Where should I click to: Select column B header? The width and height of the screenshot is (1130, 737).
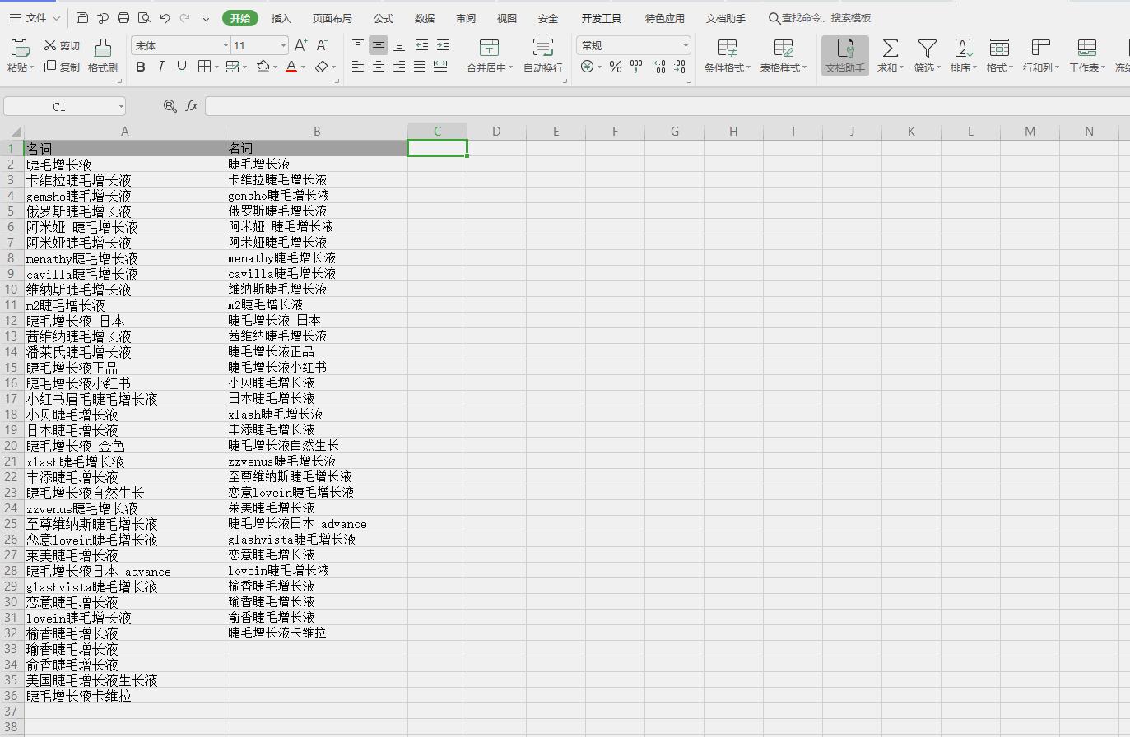tap(317, 132)
